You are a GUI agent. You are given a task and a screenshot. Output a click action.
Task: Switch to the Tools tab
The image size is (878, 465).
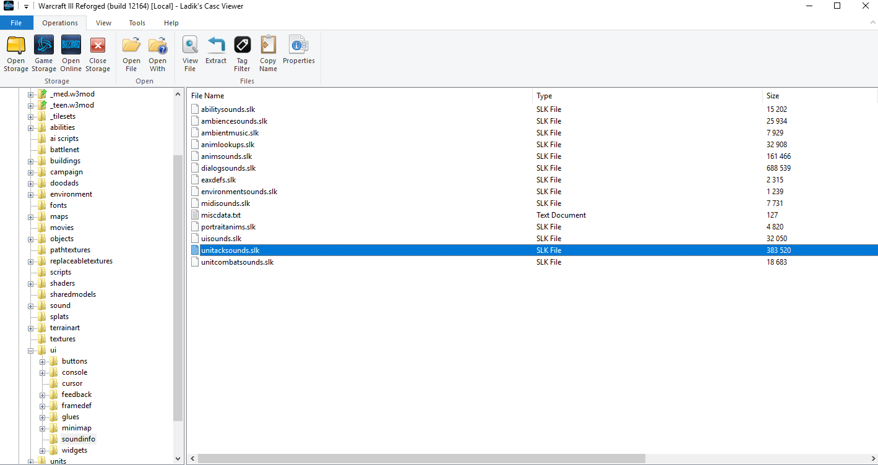(x=137, y=23)
